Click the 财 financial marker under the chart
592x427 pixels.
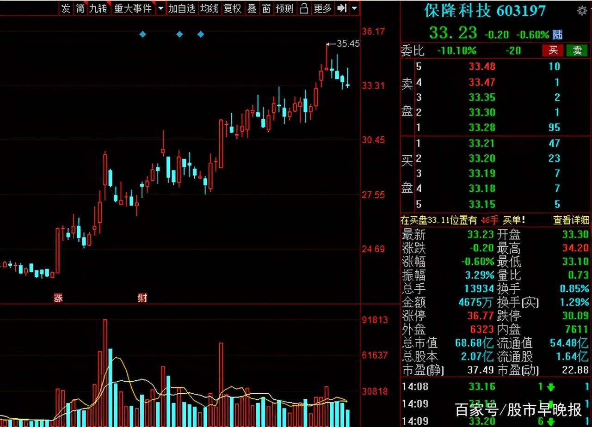tap(142, 298)
